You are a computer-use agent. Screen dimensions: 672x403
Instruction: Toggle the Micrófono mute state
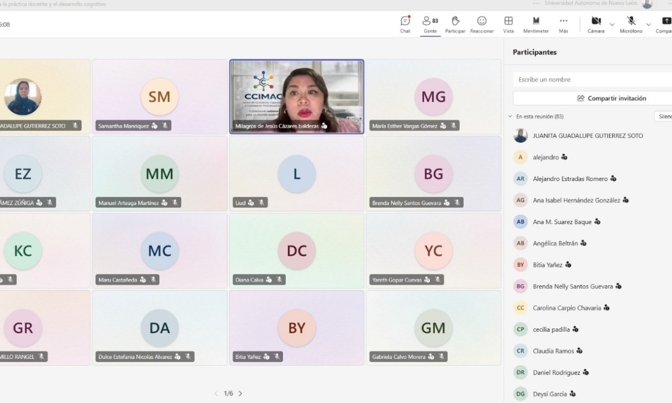click(x=631, y=21)
